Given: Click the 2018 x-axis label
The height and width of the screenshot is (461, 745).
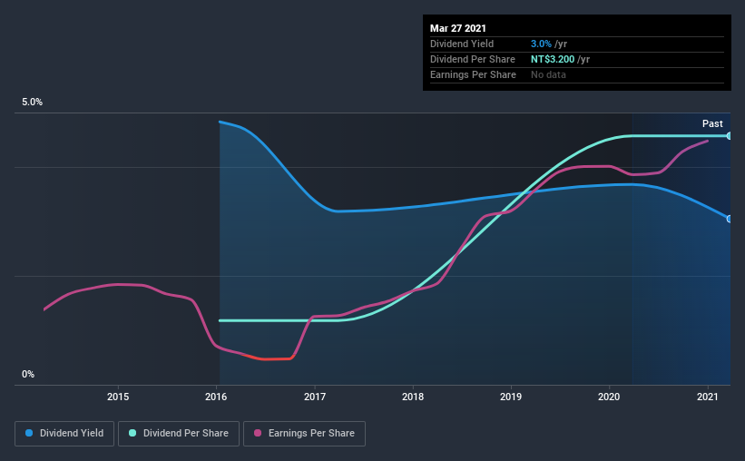Looking at the screenshot, I should tap(413, 397).
